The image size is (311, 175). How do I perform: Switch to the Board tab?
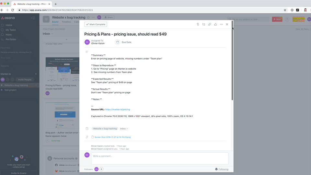[x=55, y=22]
